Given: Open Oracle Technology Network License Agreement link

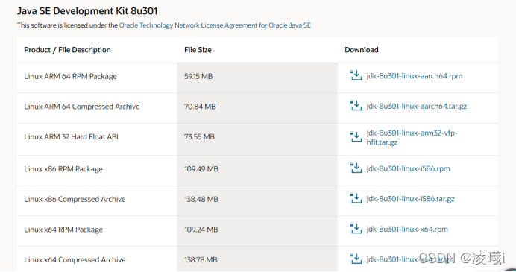Looking at the screenshot, I should tap(215, 25).
